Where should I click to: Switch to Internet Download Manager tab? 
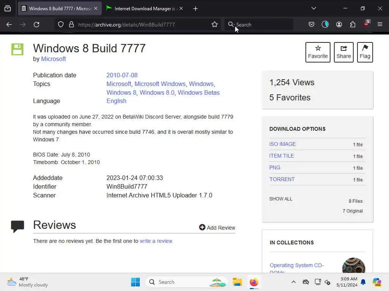click(145, 9)
